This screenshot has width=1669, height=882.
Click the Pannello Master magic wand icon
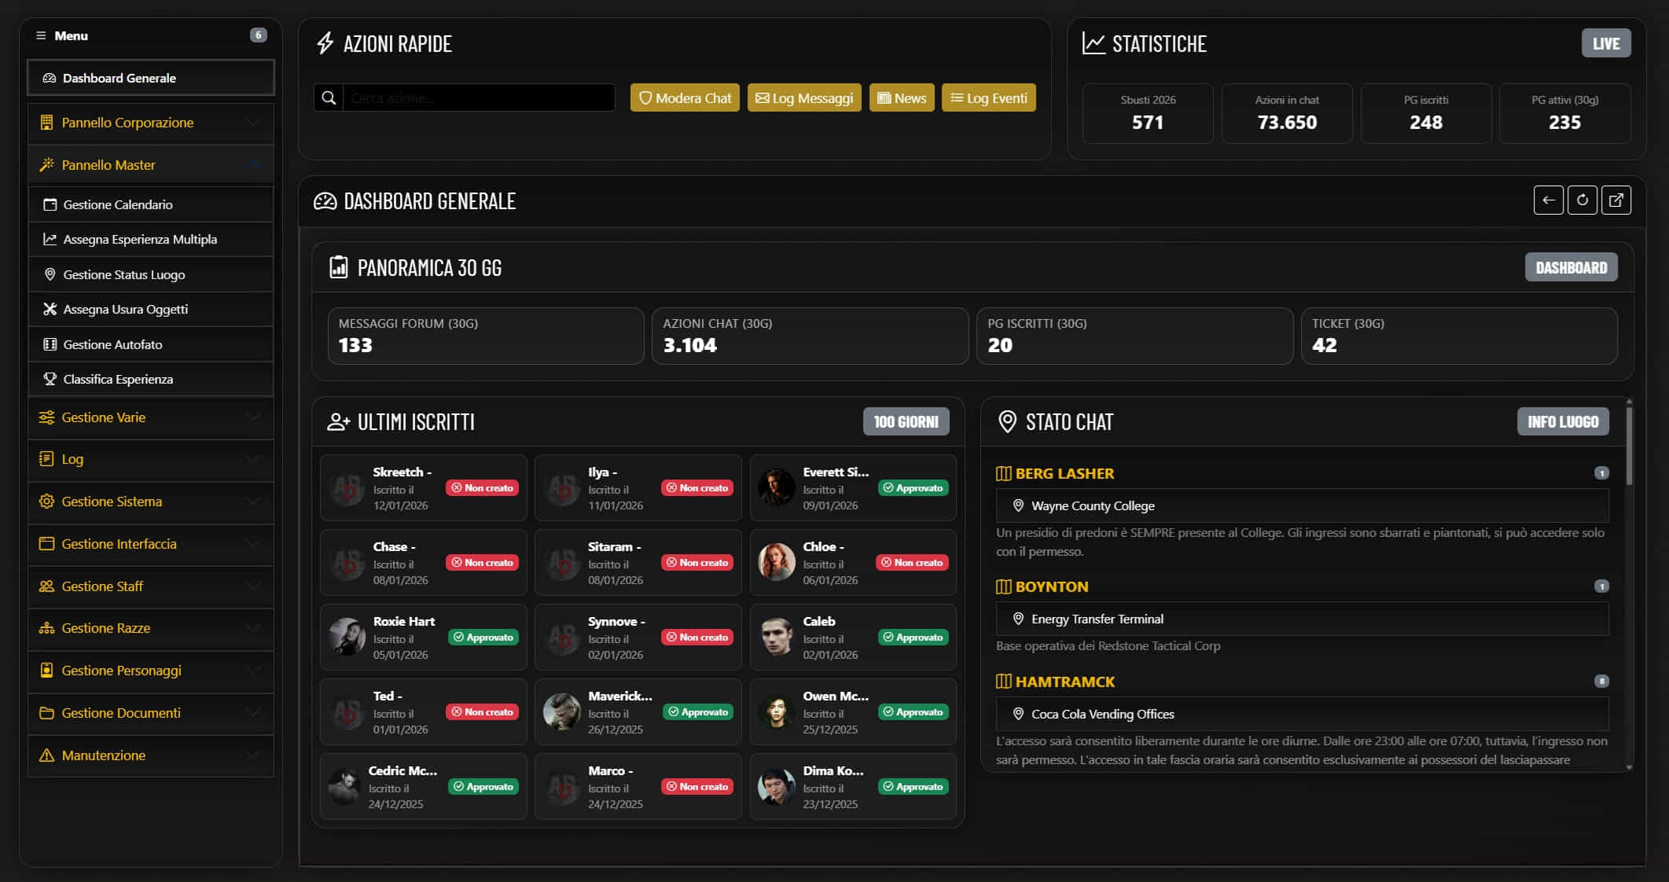46,165
